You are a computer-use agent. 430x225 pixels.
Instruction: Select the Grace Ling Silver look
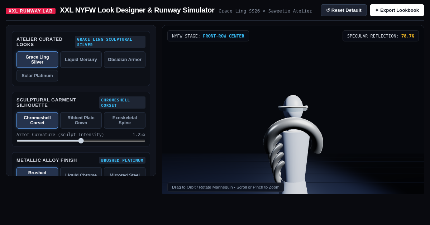[37, 60]
